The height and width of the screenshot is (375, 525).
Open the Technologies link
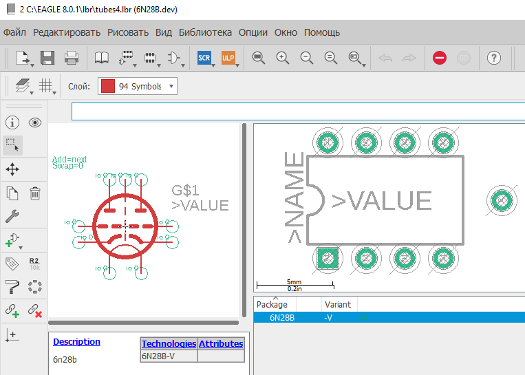(x=169, y=343)
